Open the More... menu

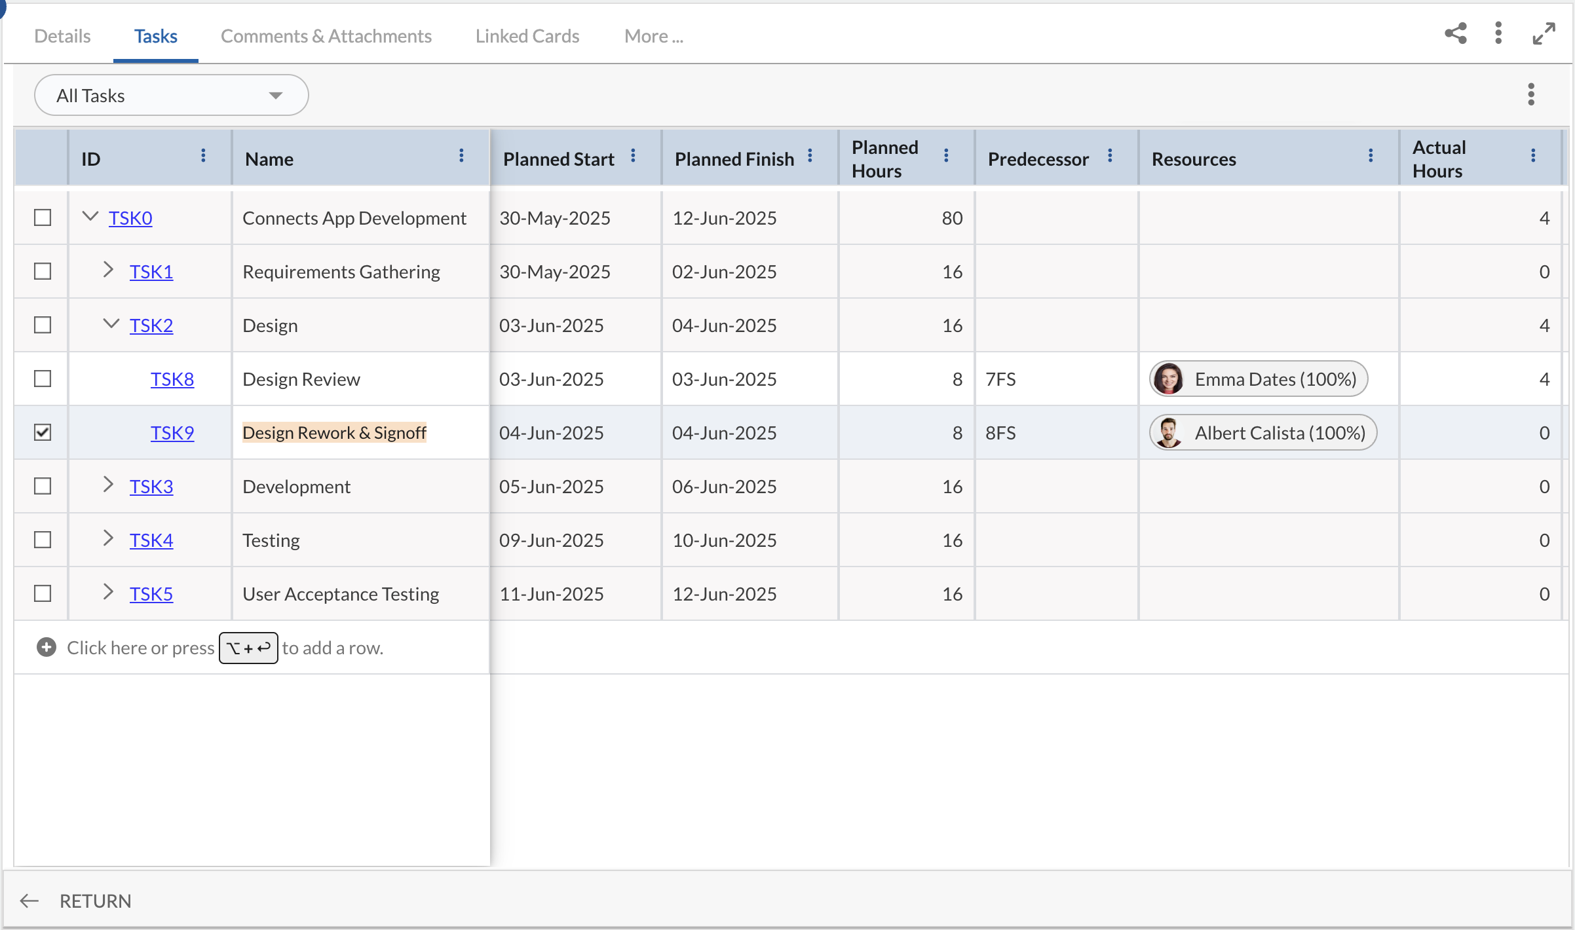pos(653,36)
